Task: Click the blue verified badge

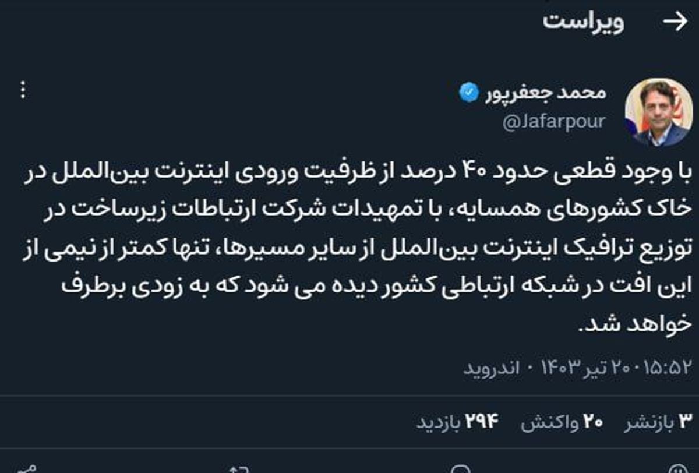Action: (x=469, y=93)
